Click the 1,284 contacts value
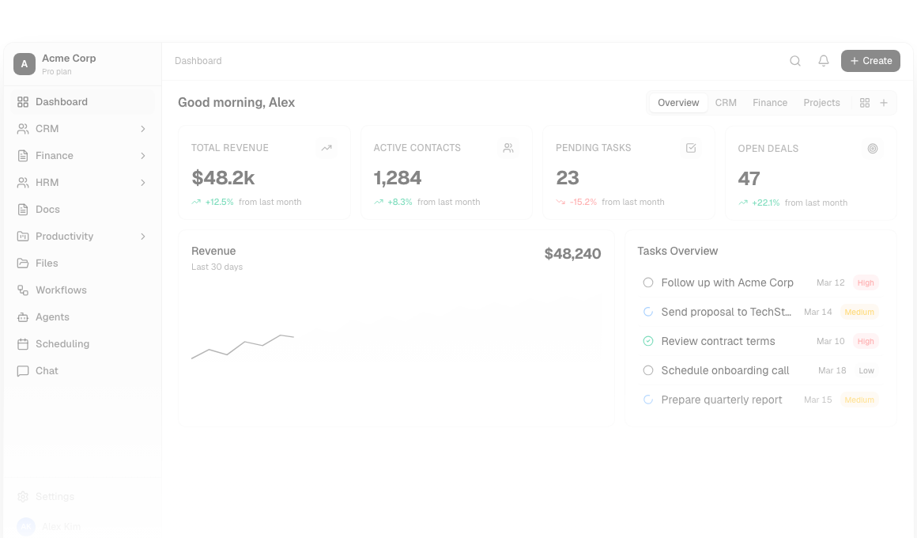The height and width of the screenshot is (538, 917). pyautogui.click(x=398, y=178)
